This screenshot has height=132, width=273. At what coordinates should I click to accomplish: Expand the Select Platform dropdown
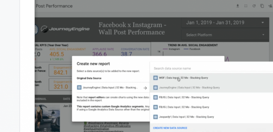pos(225,35)
